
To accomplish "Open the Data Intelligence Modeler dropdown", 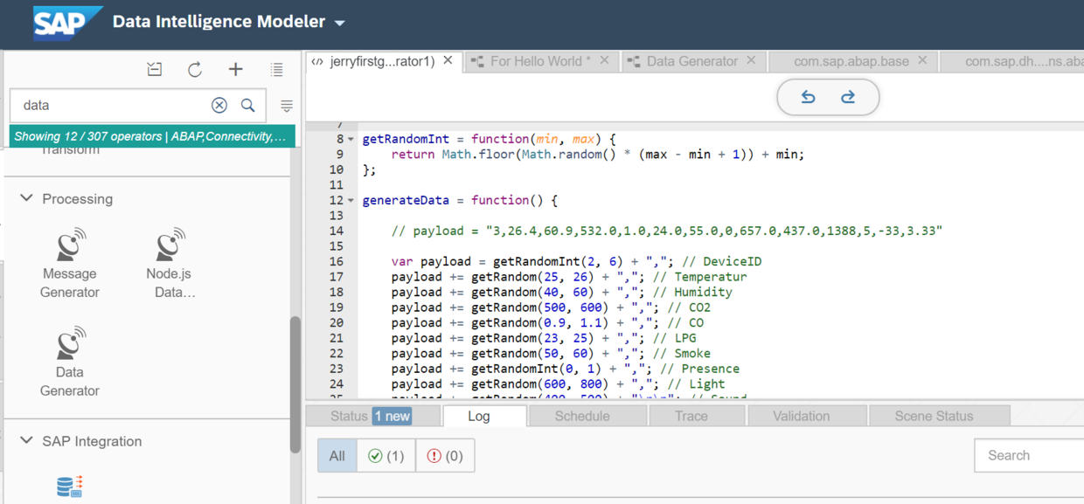I will [340, 23].
